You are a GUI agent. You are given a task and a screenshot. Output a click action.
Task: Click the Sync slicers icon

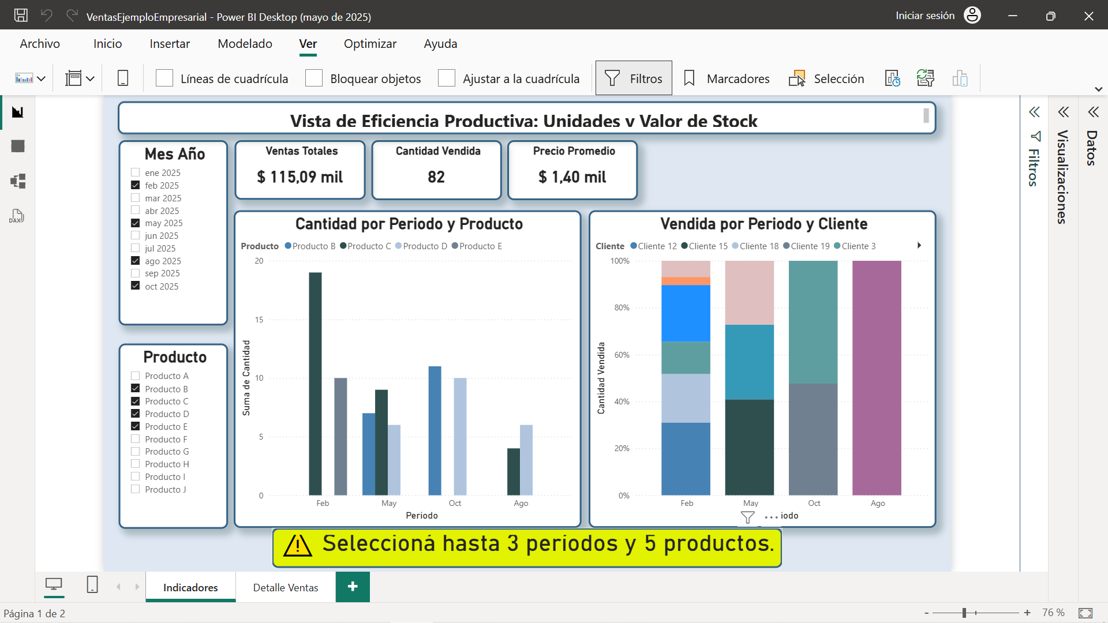point(926,78)
